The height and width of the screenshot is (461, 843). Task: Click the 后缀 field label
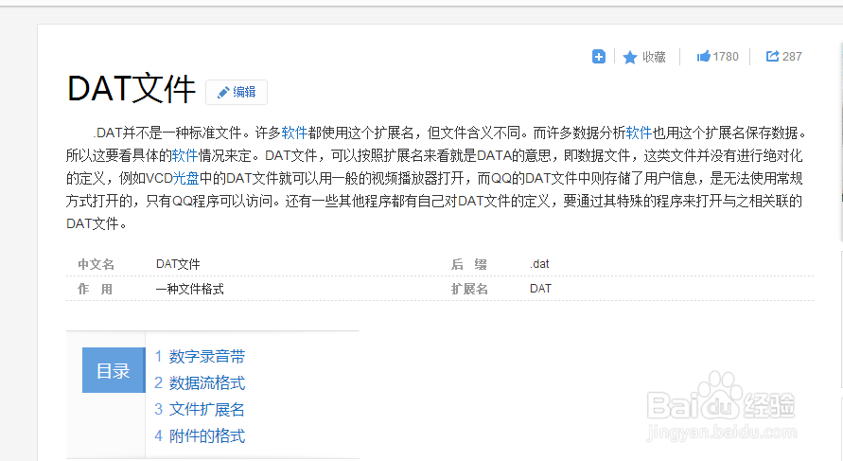click(x=469, y=264)
